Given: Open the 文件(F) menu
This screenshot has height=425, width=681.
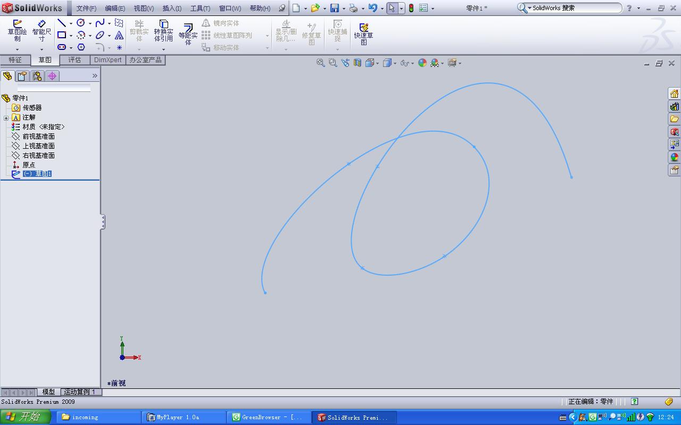Looking at the screenshot, I should pyautogui.click(x=86, y=8).
